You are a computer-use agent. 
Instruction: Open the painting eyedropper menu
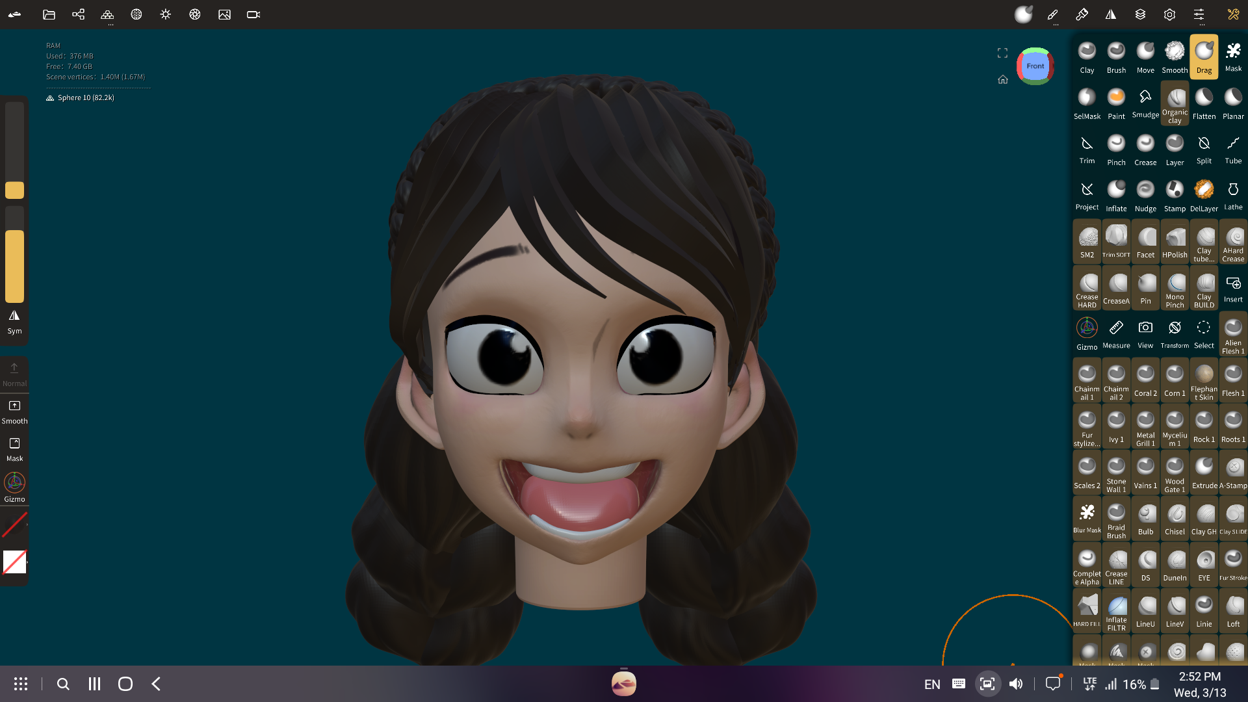[1082, 14]
